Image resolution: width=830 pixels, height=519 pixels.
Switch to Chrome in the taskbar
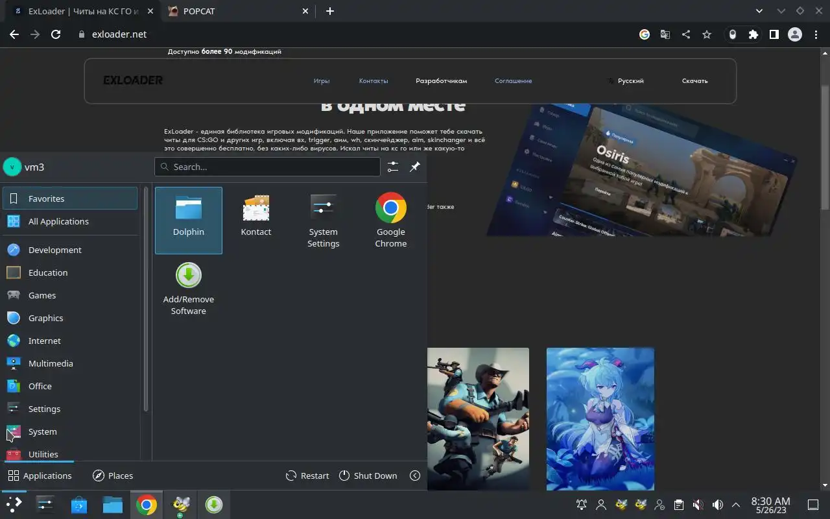tap(146, 504)
